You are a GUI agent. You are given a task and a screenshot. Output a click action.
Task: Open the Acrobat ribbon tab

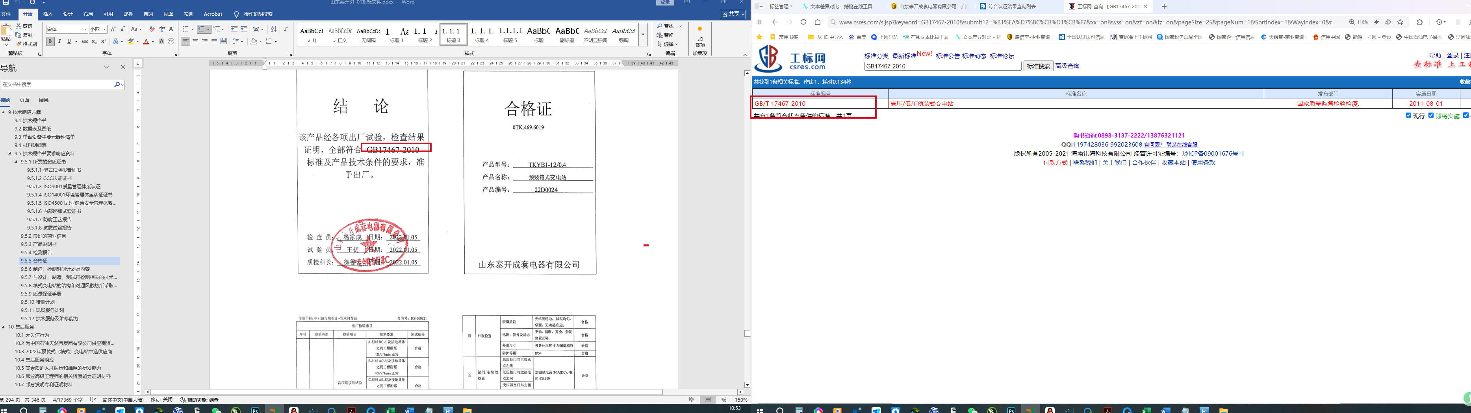(213, 14)
